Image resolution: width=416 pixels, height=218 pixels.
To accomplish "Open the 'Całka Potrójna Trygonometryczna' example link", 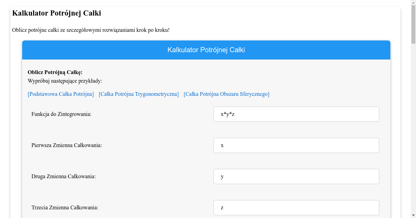I will (139, 94).
